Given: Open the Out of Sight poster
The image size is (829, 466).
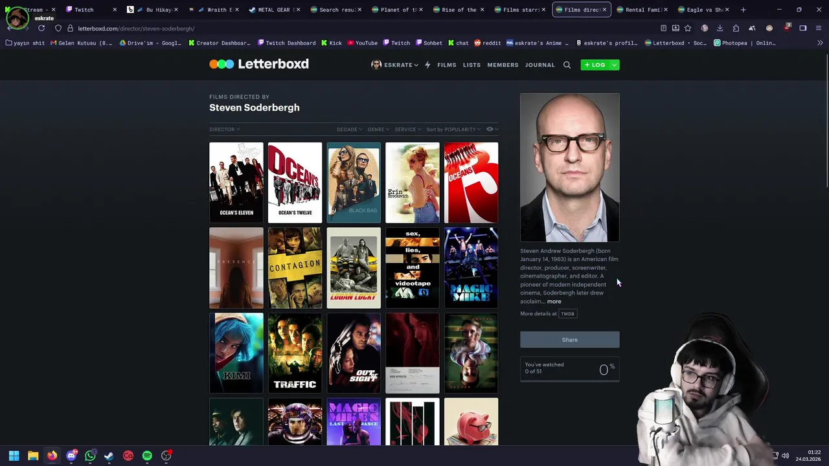Looking at the screenshot, I should 354,353.
